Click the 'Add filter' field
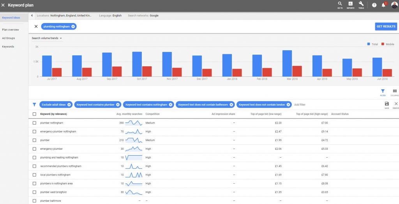399x204 pixels. [300, 105]
